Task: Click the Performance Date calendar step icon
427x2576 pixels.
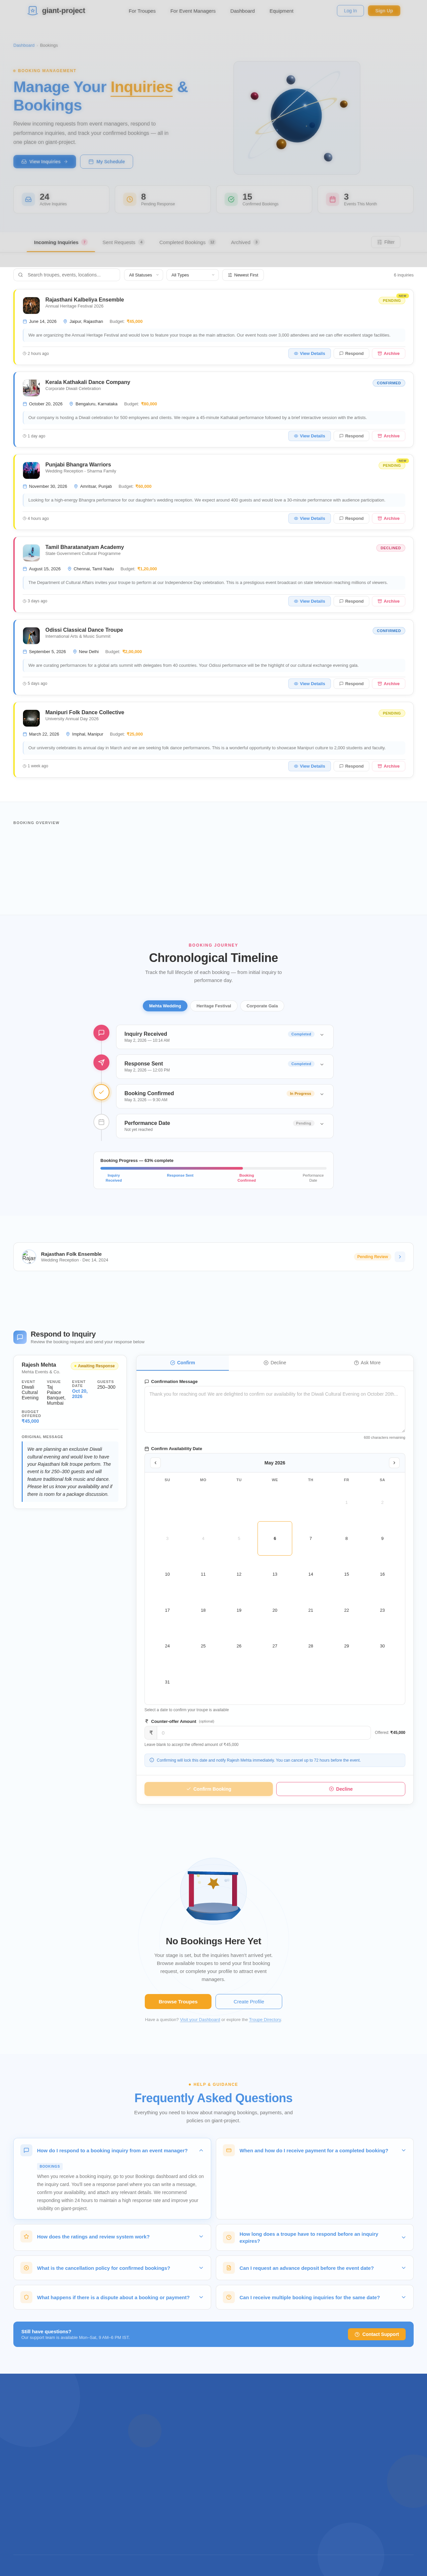Action: coord(101,1122)
